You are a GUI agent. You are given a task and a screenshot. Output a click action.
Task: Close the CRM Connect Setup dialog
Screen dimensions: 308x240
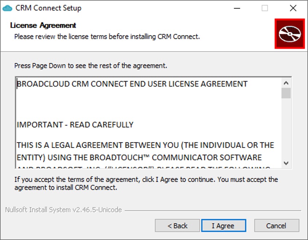(x=293, y=8)
